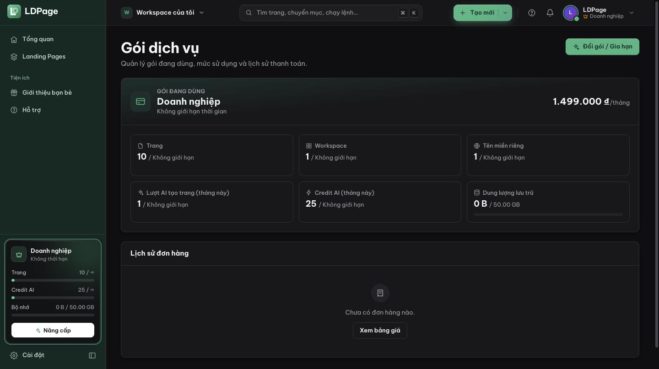
Task: Click the sidebar Trang usage progress bar
Action: click(x=53, y=280)
